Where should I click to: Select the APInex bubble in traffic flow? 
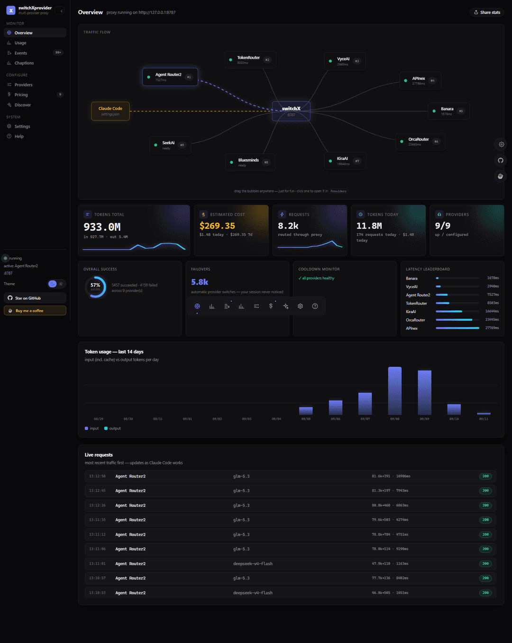[x=421, y=81]
